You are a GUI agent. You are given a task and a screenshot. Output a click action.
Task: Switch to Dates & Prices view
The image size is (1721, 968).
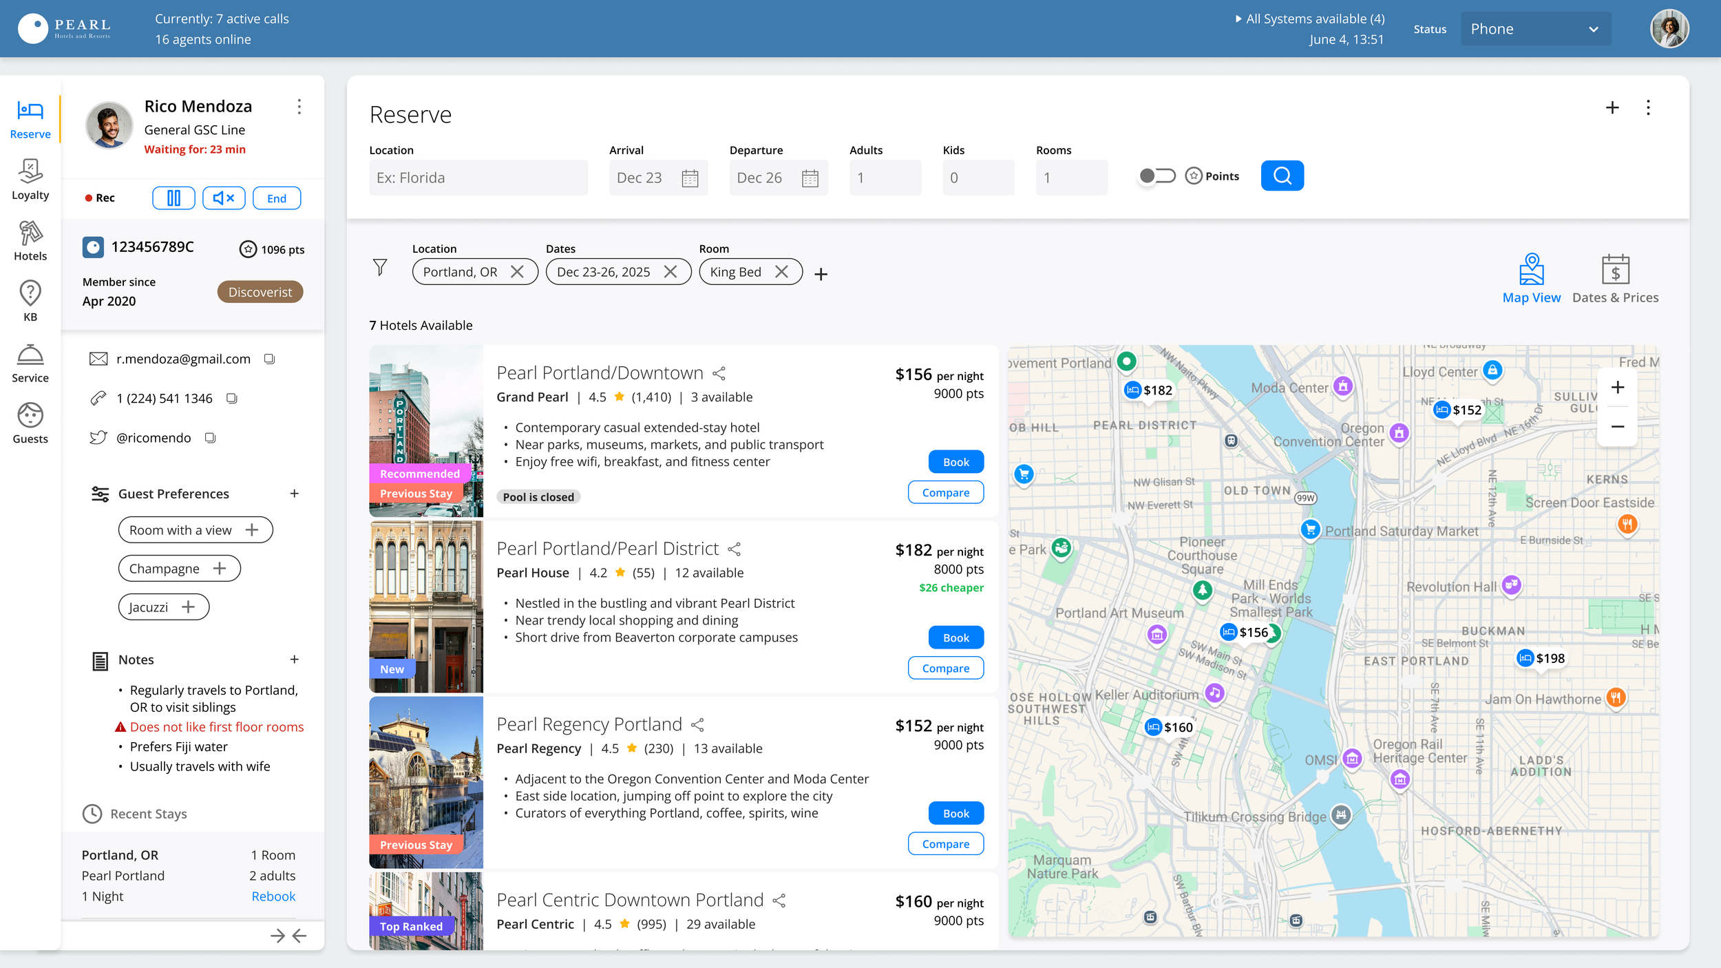(1615, 278)
